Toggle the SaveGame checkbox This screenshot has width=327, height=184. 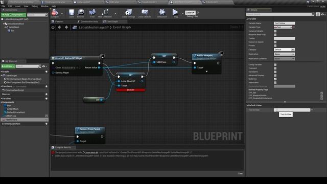point(275,72)
